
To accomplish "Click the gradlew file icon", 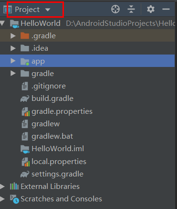I will point(25,124).
